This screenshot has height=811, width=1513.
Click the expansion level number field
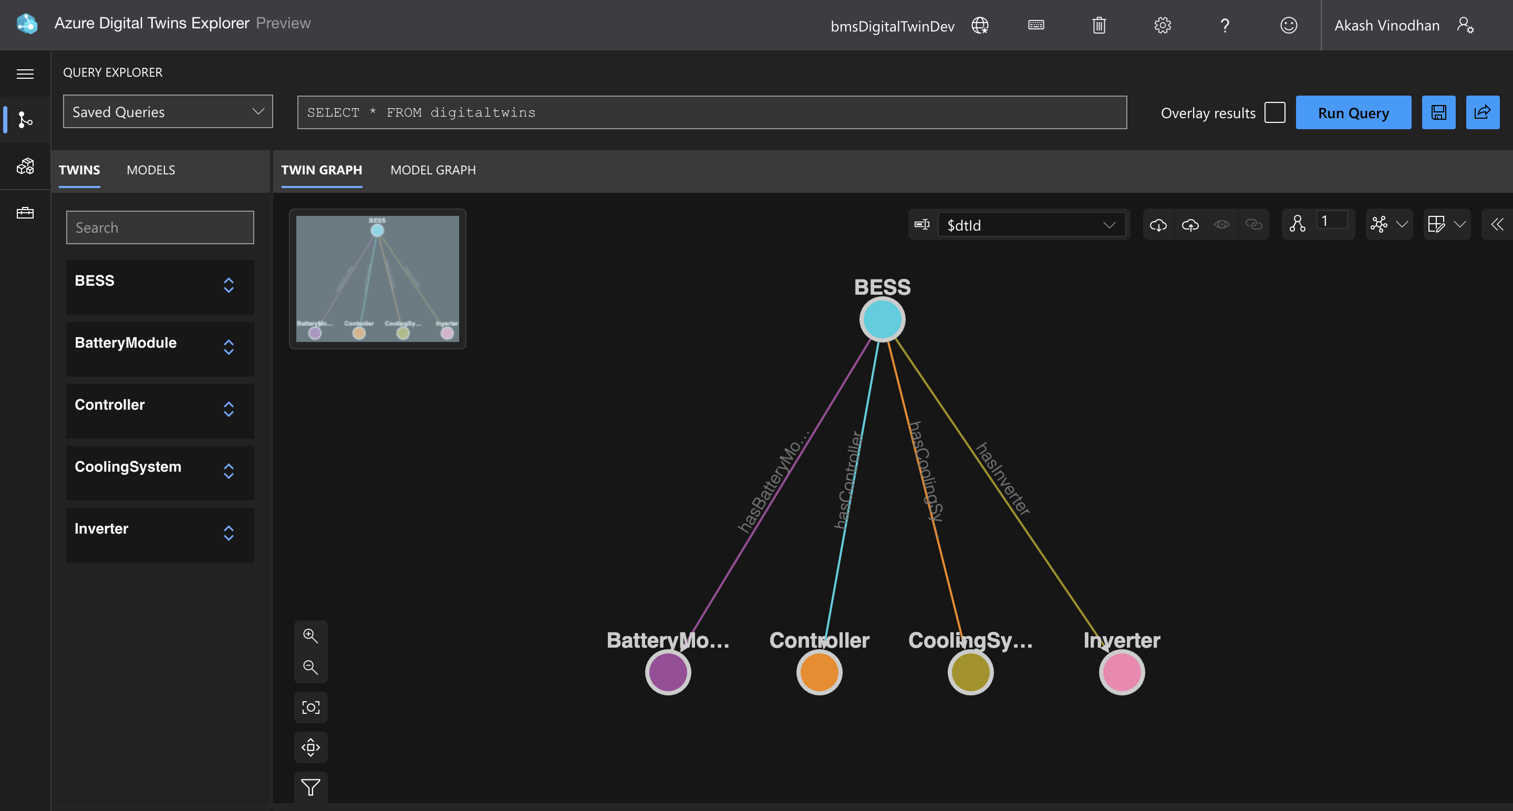click(x=1332, y=221)
